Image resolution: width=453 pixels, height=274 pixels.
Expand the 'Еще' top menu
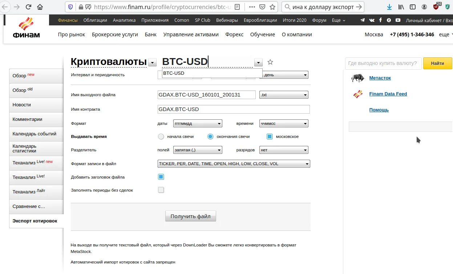(339, 20)
